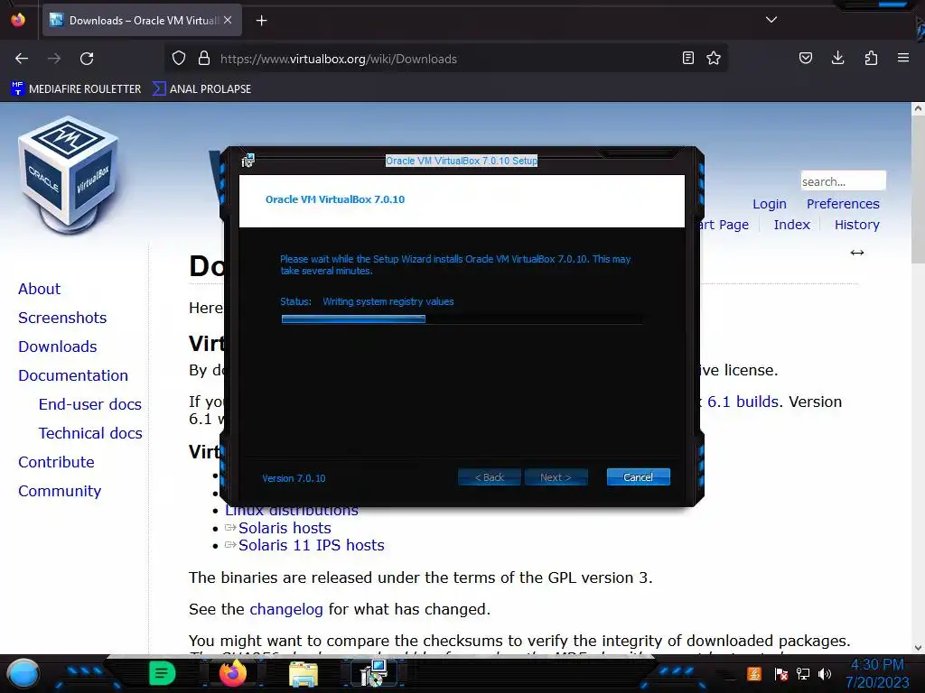
Task: Click the page vertical scrollbar thumb
Action: [x=918, y=191]
